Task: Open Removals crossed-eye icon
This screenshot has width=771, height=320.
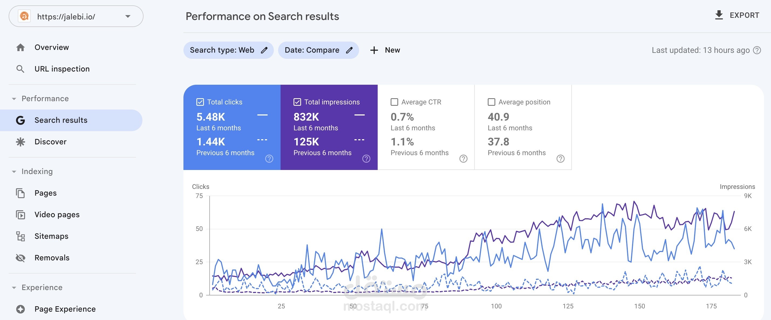Action: (20, 258)
